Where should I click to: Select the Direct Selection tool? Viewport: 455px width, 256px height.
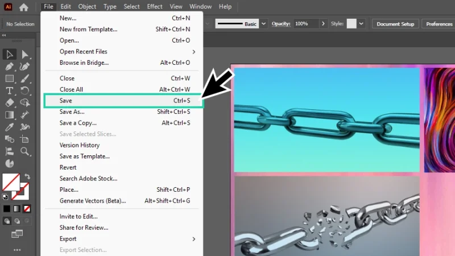click(25, 55)
